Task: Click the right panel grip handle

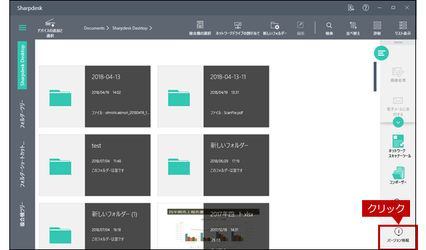Action: pyautogui.click(x=398, y=43)
